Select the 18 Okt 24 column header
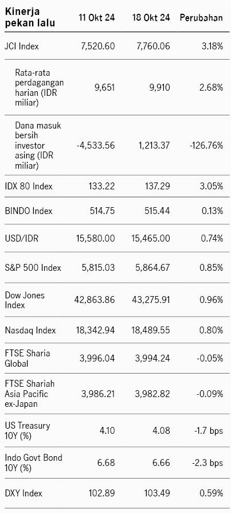This screenshot has height=513, width=231. coord(151,18)
